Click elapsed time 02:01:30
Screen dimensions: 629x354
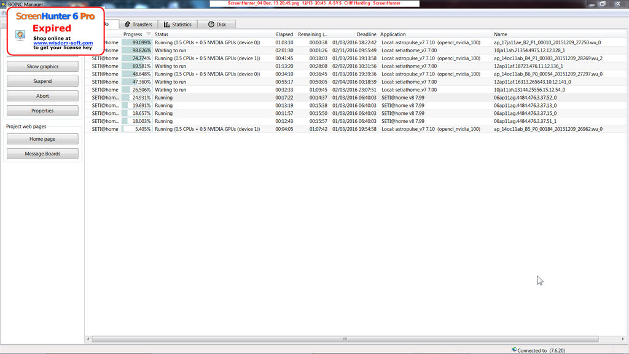tap(284, 50)
